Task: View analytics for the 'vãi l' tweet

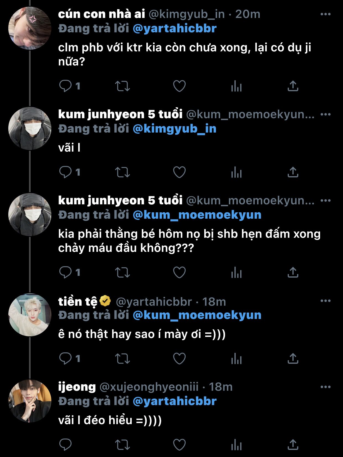Action: pyautogui.click(x=236, y=172)
